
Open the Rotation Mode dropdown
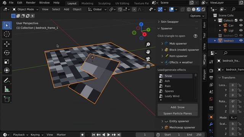233,118
